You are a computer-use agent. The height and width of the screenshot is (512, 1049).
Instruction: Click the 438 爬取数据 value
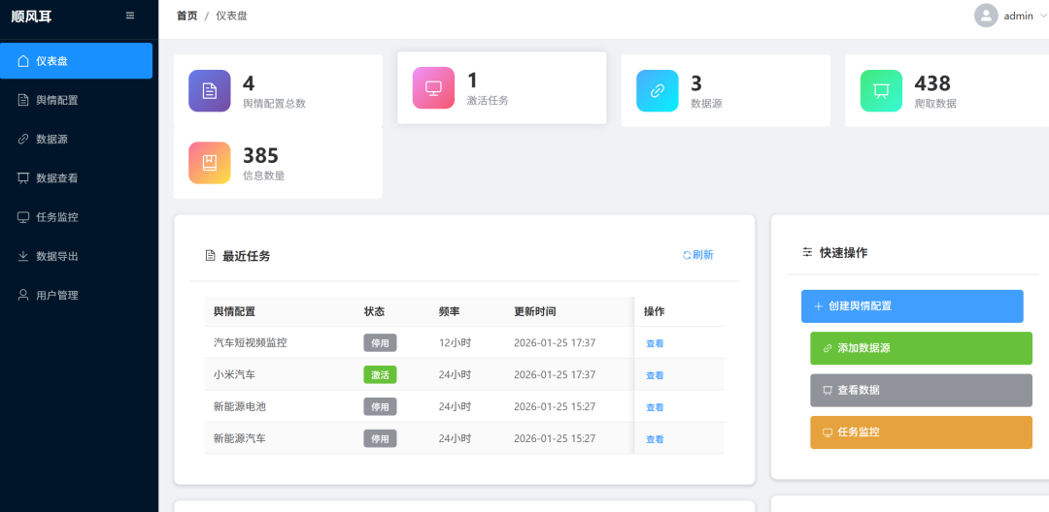tap(932, 83)
